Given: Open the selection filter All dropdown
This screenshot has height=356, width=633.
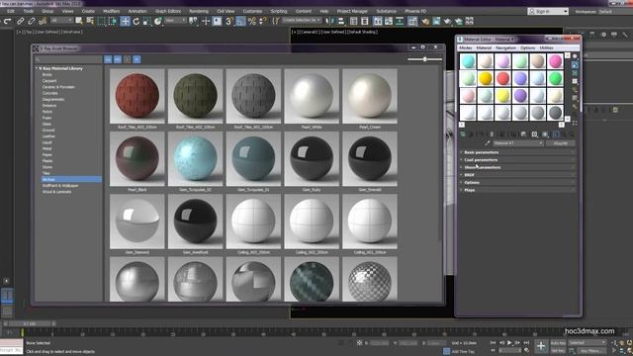Looking at the screenshot, I should coord(61,21).
